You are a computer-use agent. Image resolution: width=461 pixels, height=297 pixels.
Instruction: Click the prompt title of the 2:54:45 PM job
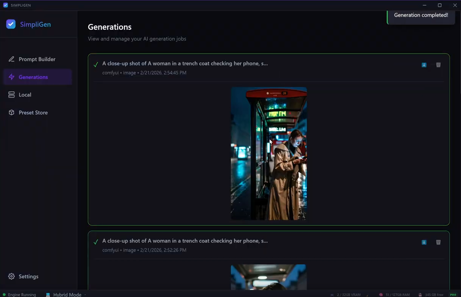185,63
